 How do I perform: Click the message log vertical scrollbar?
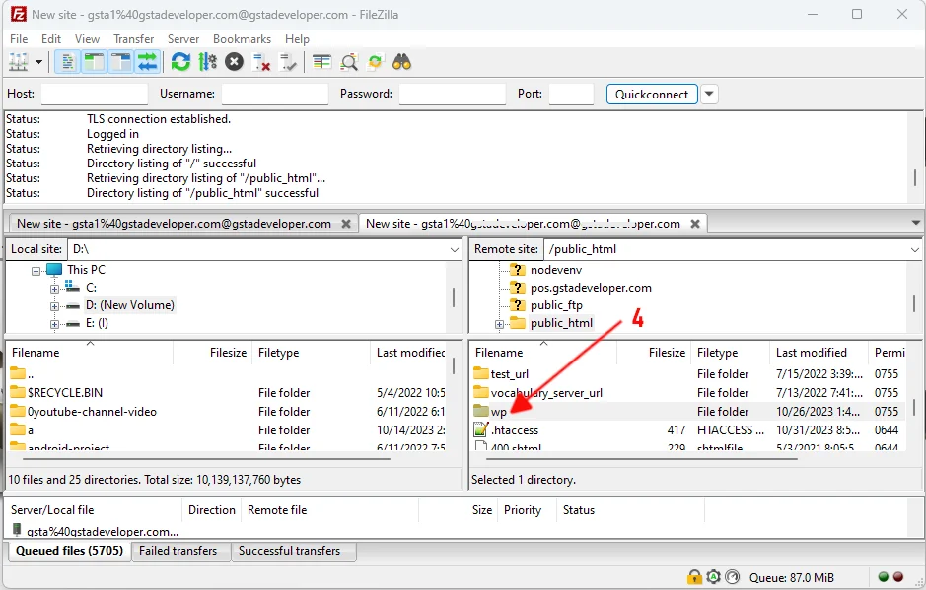pyautogui.click(x=919, y=158)
